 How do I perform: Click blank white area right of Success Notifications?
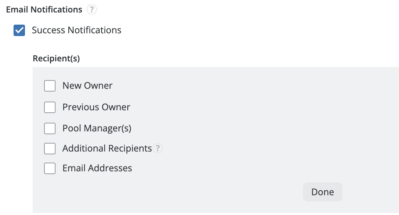[243, 30]
